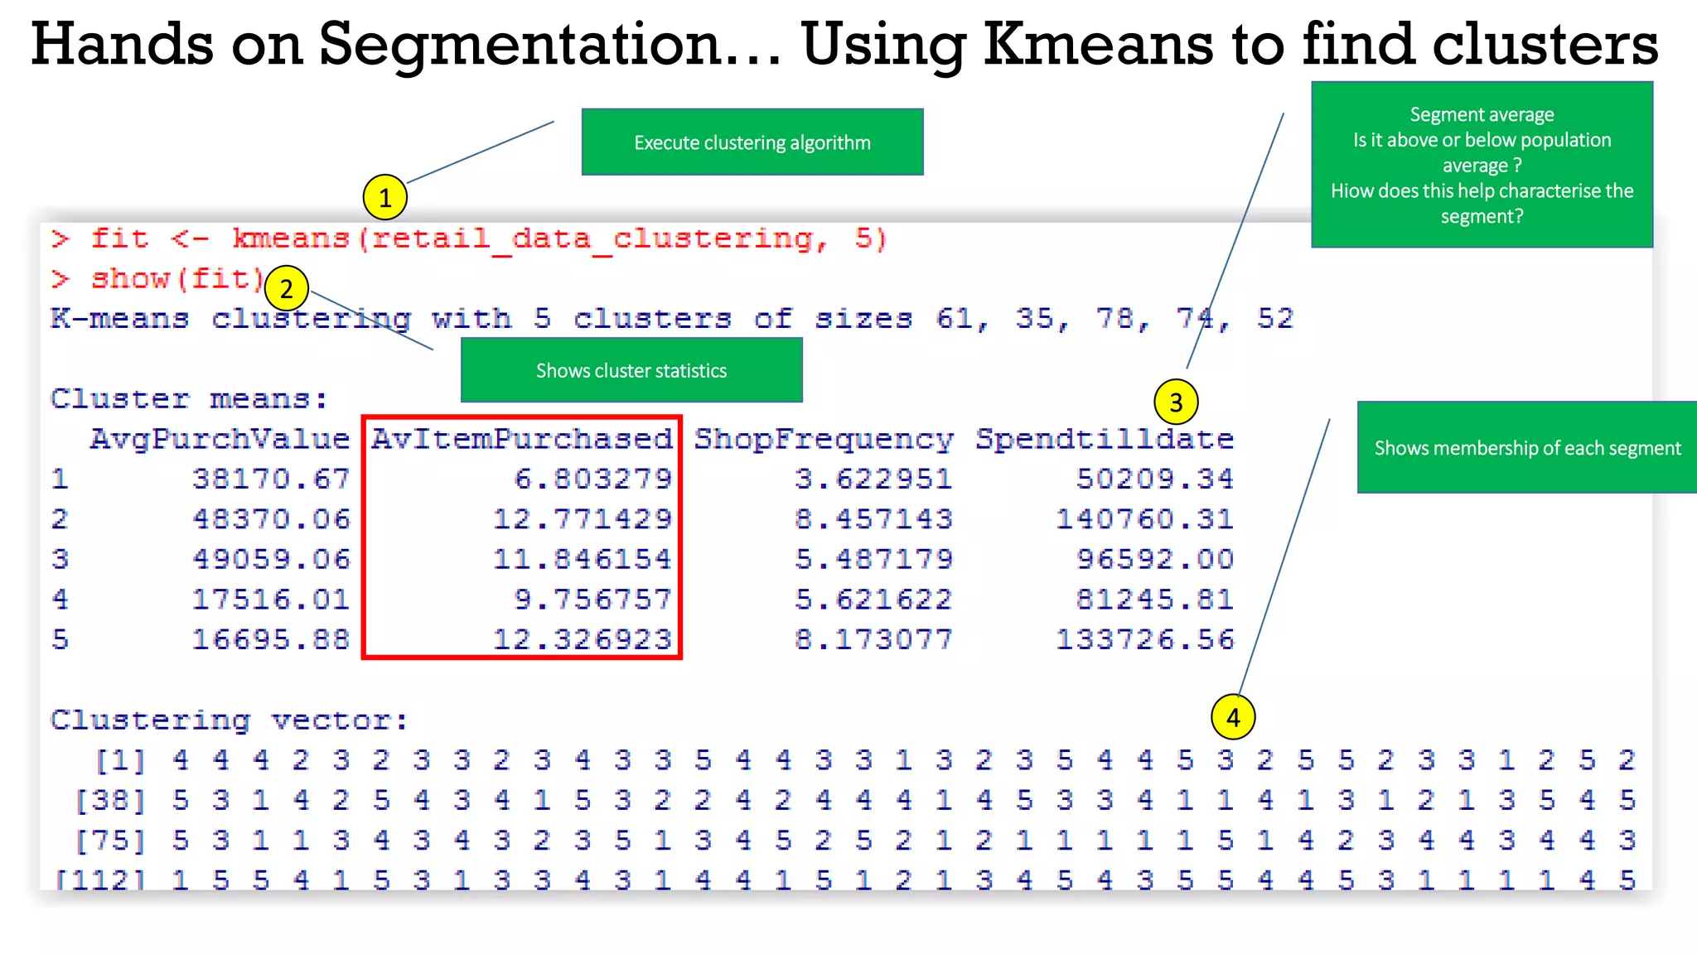Click the 'Shows cluster statistics' green box

tap(631, 370)
